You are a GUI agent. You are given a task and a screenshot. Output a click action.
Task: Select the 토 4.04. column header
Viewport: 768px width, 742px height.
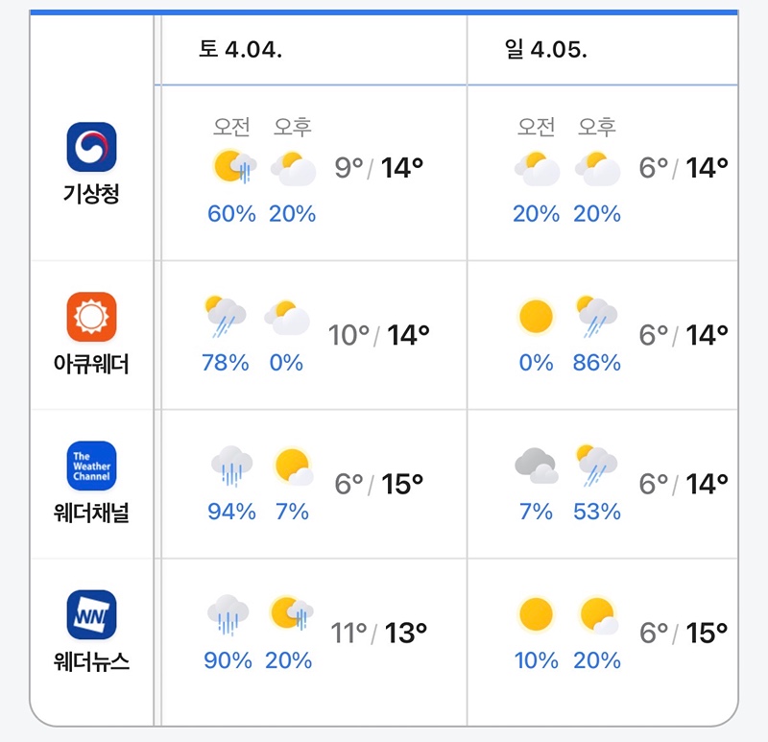(240, 50)
